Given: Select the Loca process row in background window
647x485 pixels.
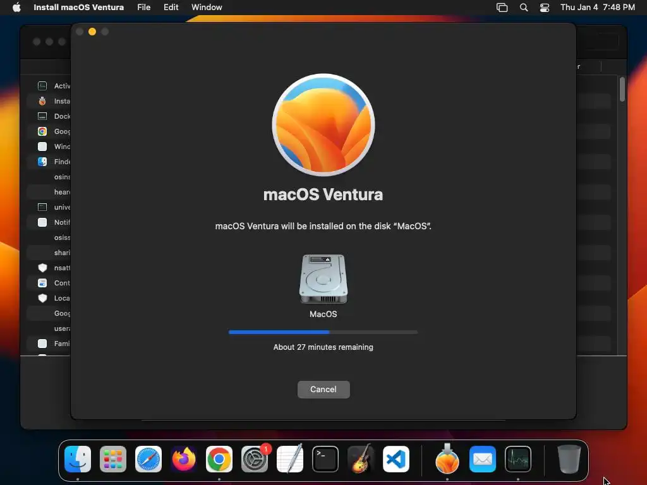Looking at the screenshot, I should pos(49,298).
